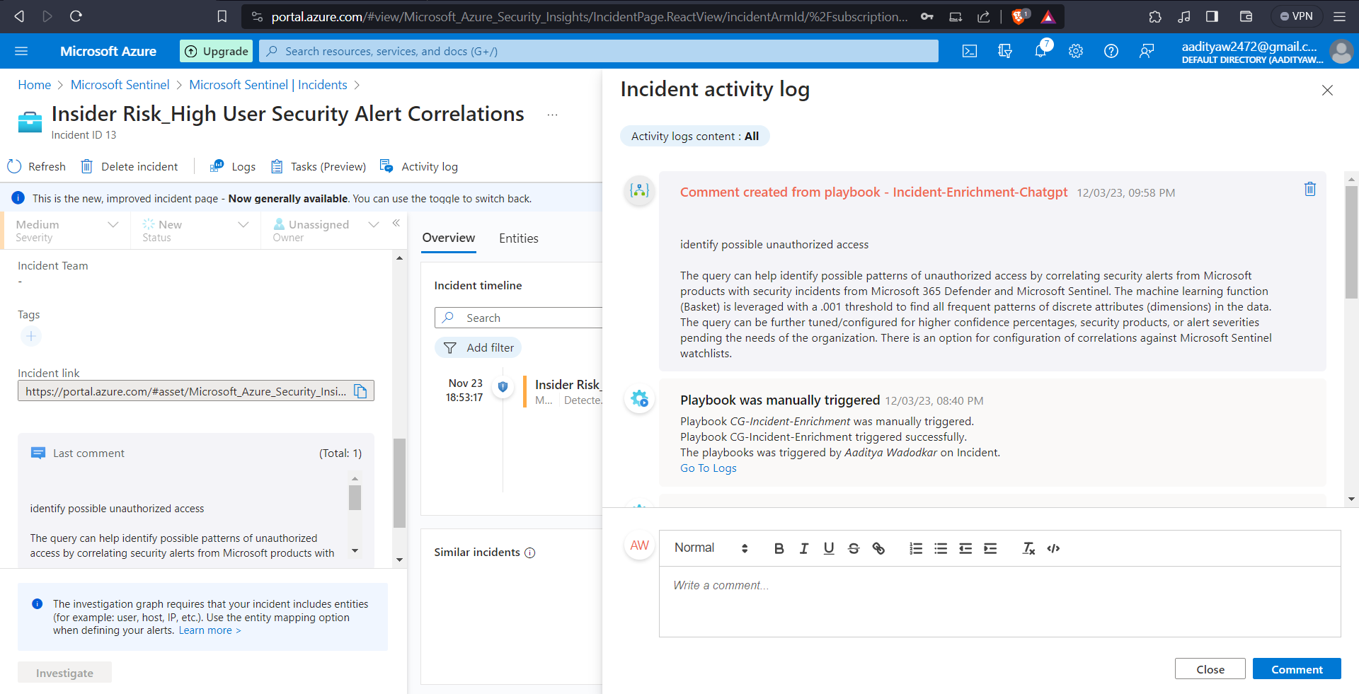Open the Activity log toolbar item
Image resolution: width=1359 pixels, height=694 pixels.
tap(419, 166)
